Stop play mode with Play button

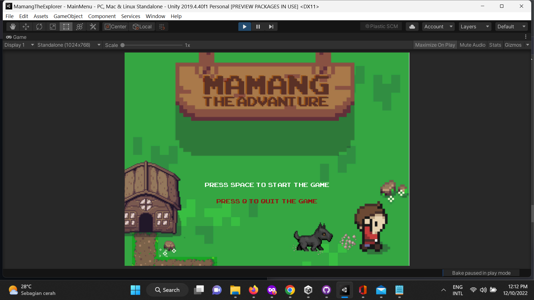[245, 27]
